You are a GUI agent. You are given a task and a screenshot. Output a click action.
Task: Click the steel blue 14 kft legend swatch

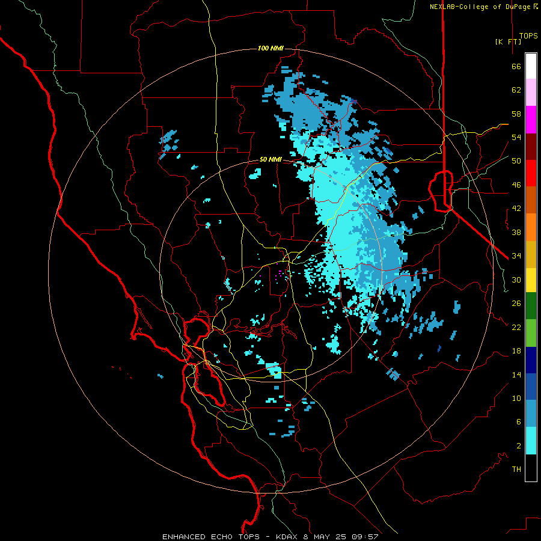point(531,414)
